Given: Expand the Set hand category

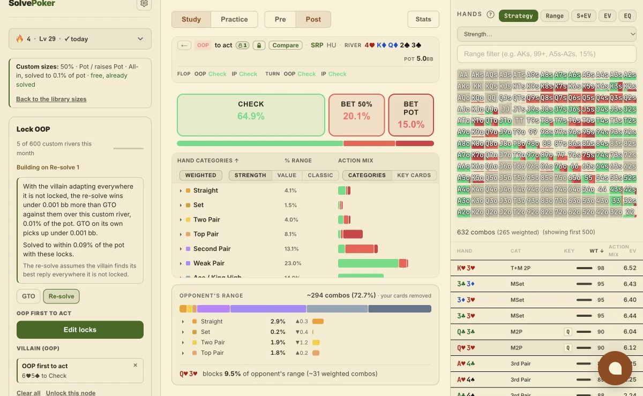Looking at the screenshot, I should (x=181, y=205).
